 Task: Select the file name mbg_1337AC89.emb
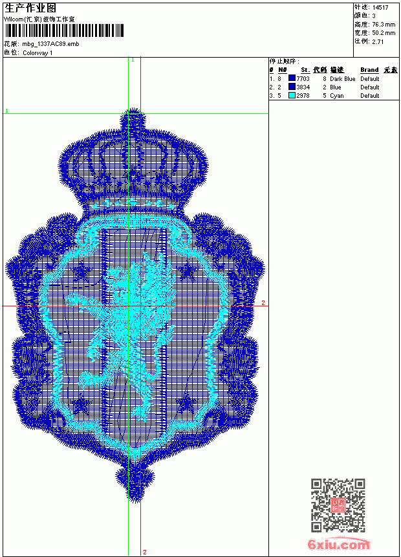click(x=50, y=44)
